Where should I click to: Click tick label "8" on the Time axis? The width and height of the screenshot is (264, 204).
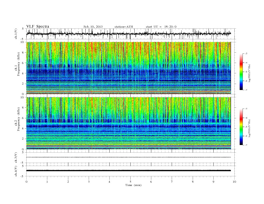(193, 182)
